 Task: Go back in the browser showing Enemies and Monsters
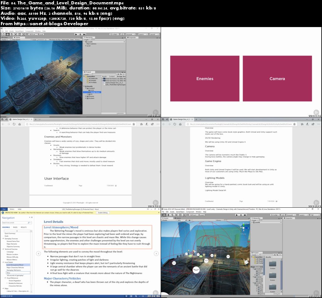(3, 124)
